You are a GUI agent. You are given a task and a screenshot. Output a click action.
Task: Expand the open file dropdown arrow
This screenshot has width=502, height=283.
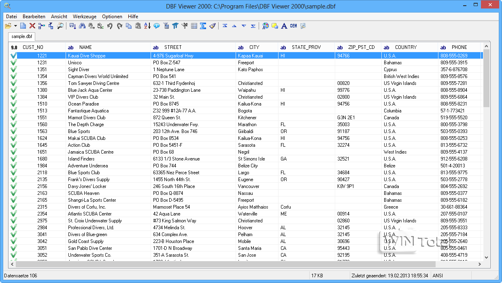15,26
